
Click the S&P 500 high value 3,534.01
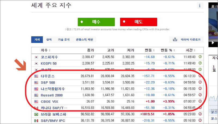pos(108,82)
